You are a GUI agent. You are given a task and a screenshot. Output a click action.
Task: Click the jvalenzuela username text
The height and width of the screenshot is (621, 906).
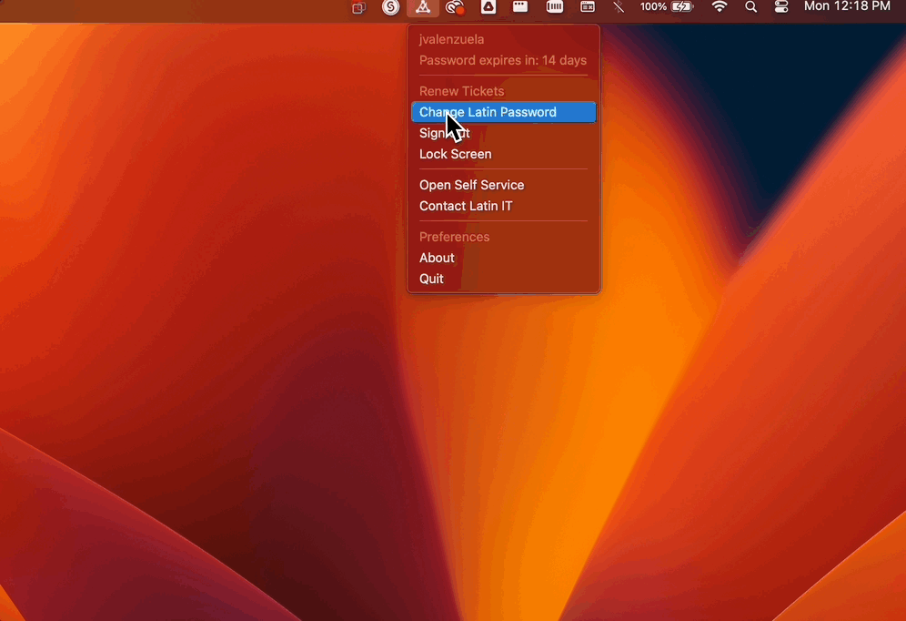452,39
